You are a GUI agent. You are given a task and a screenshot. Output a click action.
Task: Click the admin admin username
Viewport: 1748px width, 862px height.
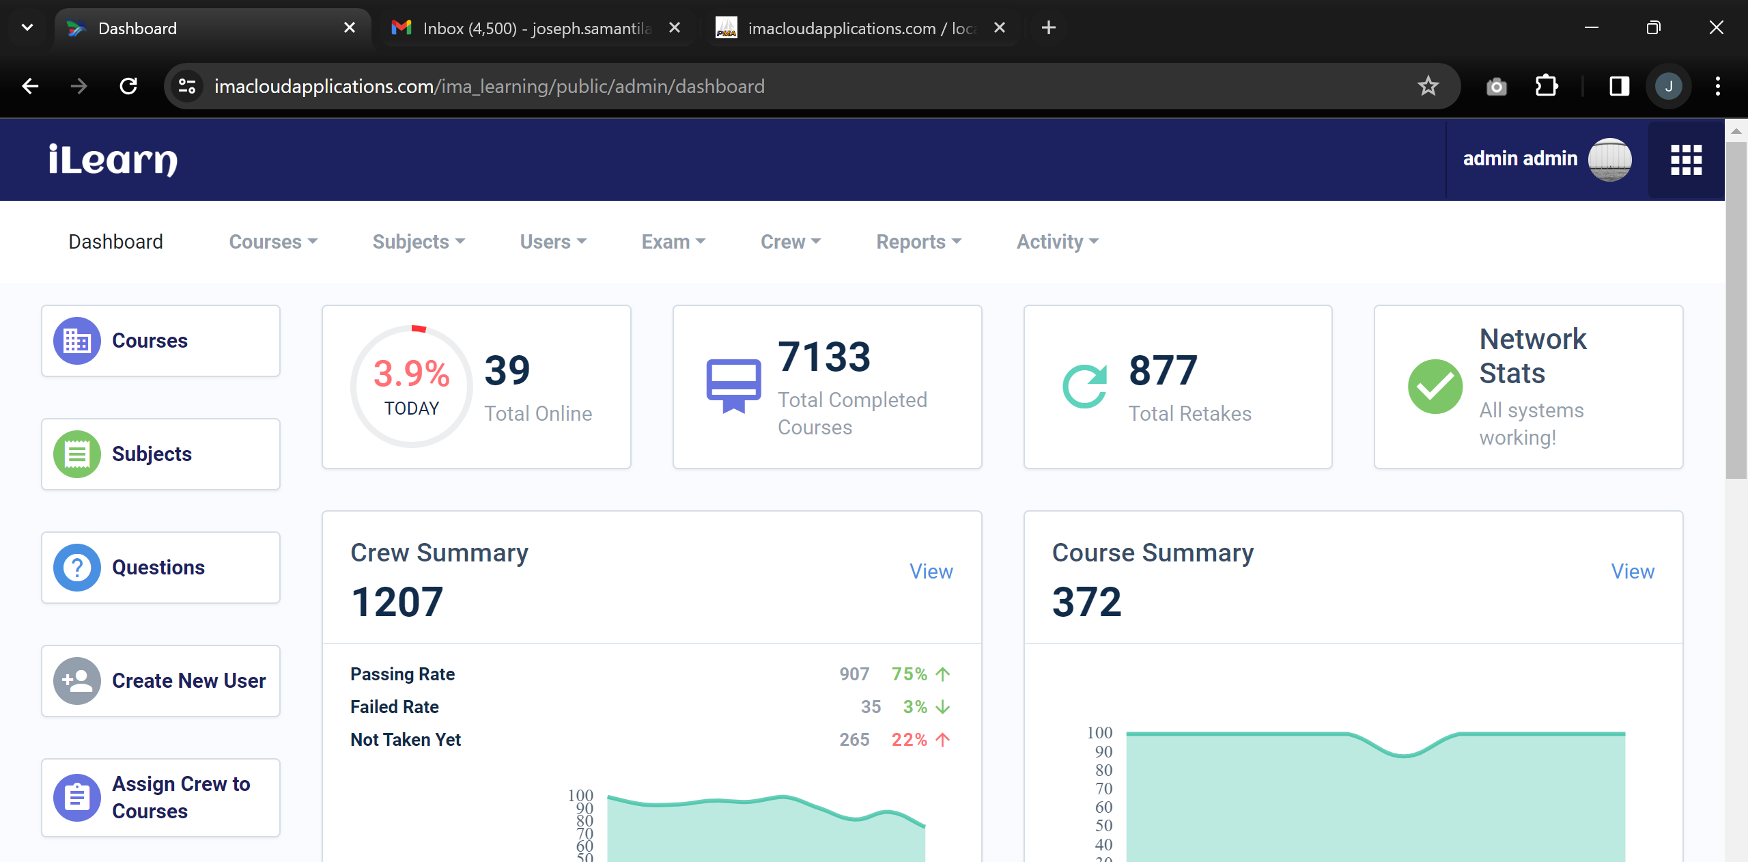(x=1520, y=158)
